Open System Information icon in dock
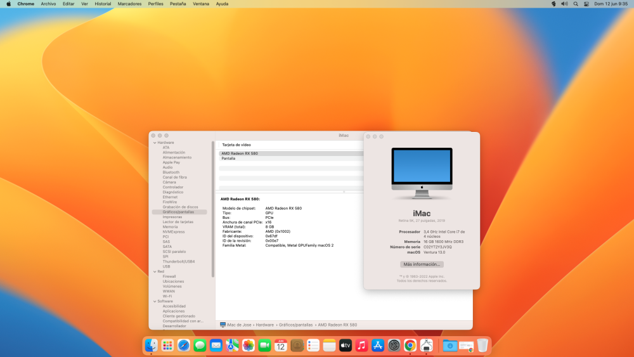The width and height of the screenshot is (634, 357). pyautogui.click(x=426, y=346)
